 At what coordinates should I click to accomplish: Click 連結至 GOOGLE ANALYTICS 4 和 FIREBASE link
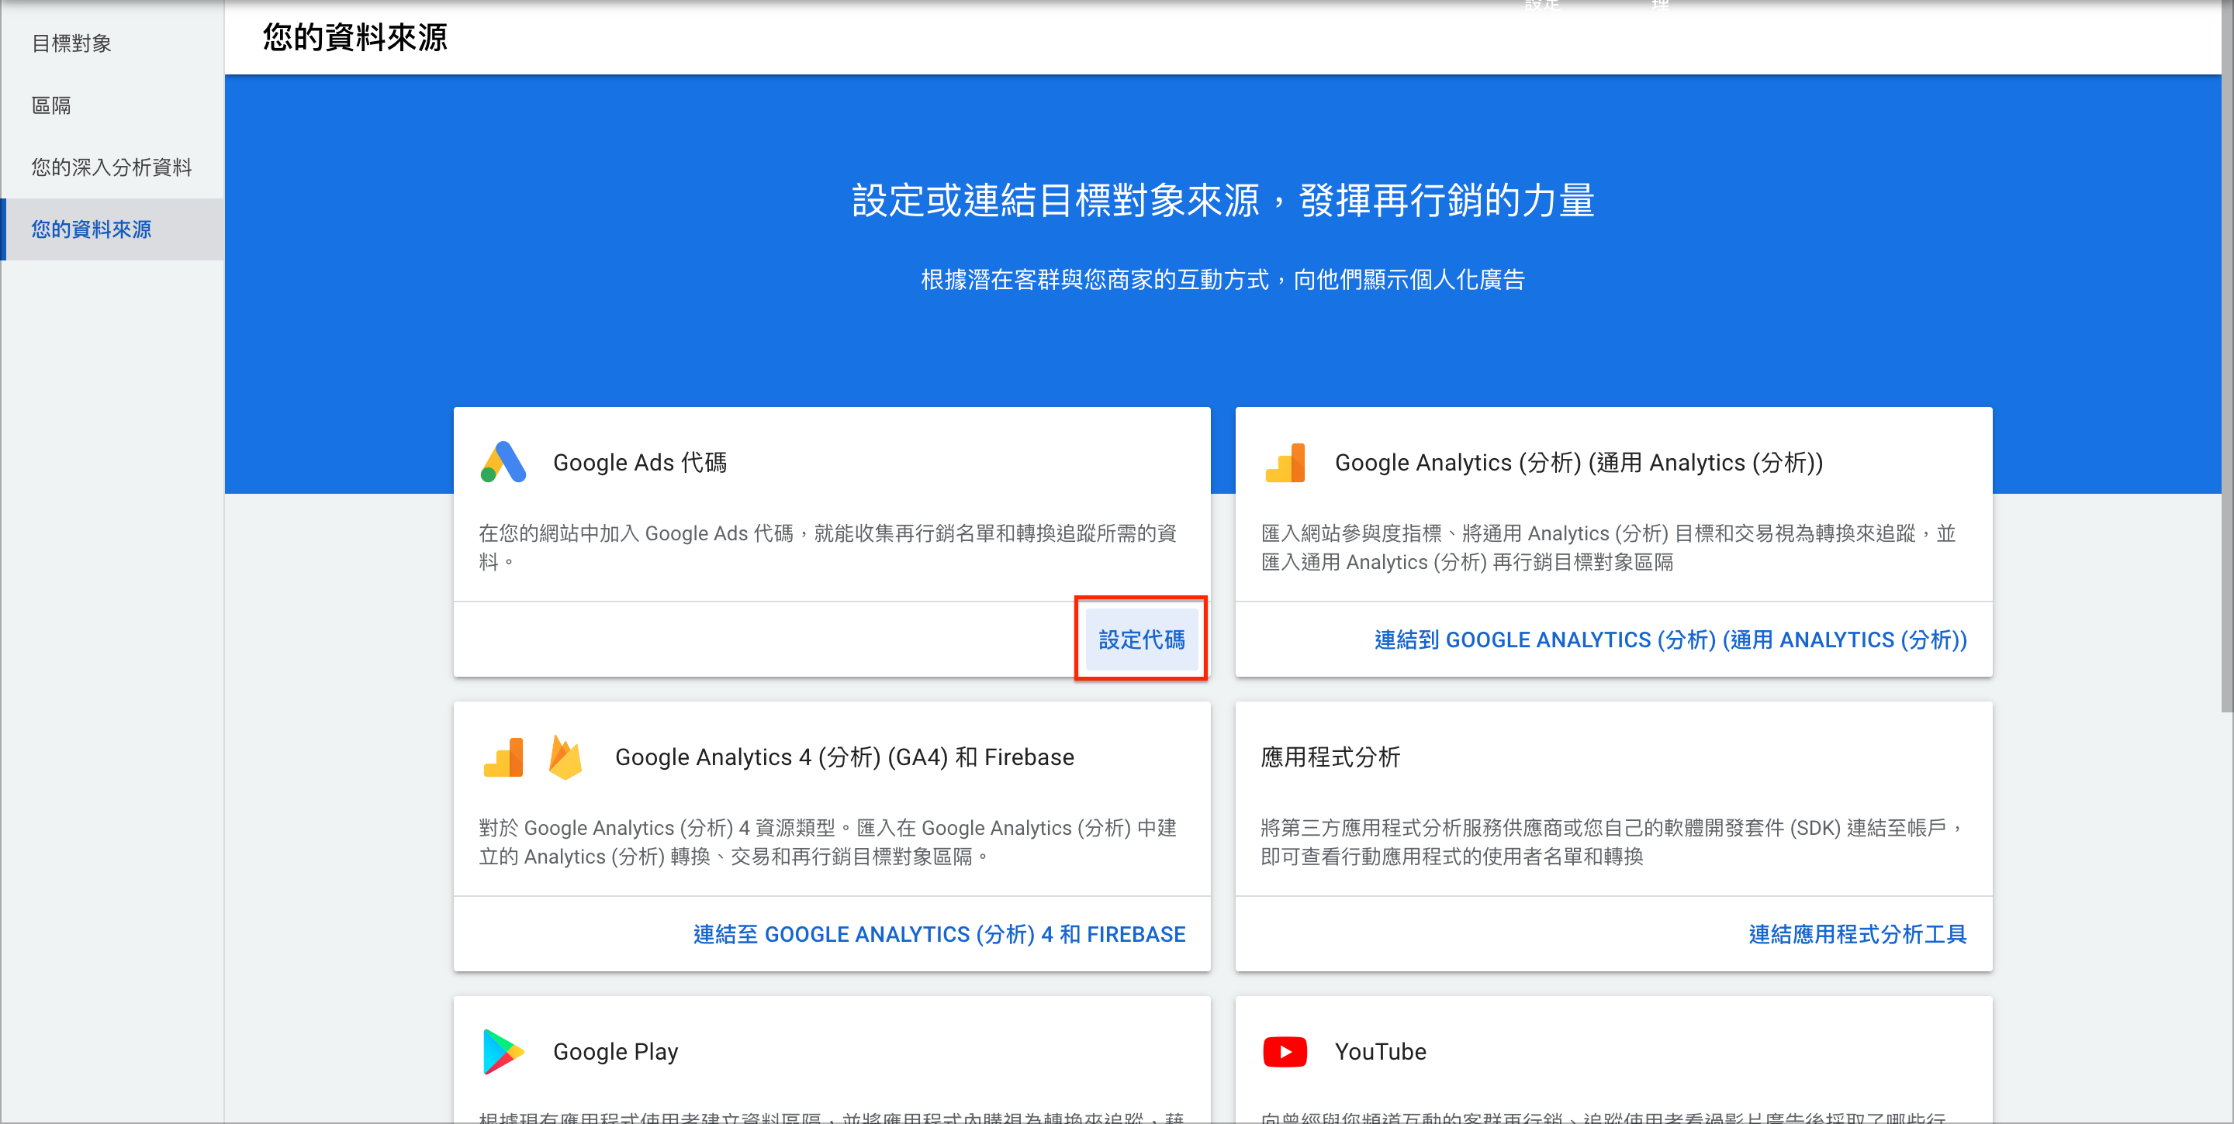coord(939,934)
